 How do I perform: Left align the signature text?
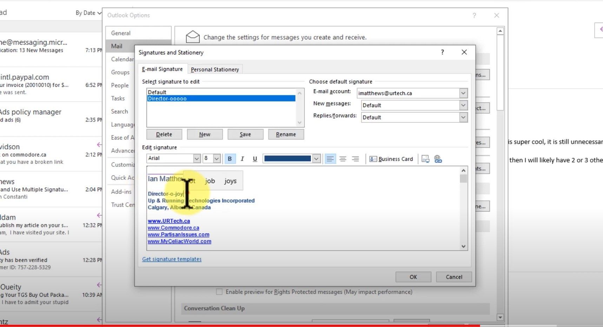pyautogui.click(x=330, y=159)
